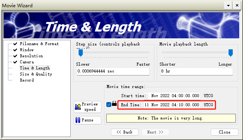Open the Record step
The height and width of the screenshot is (140, 243).
27,80
